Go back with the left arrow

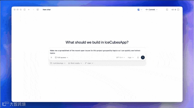tap(29, 10)
